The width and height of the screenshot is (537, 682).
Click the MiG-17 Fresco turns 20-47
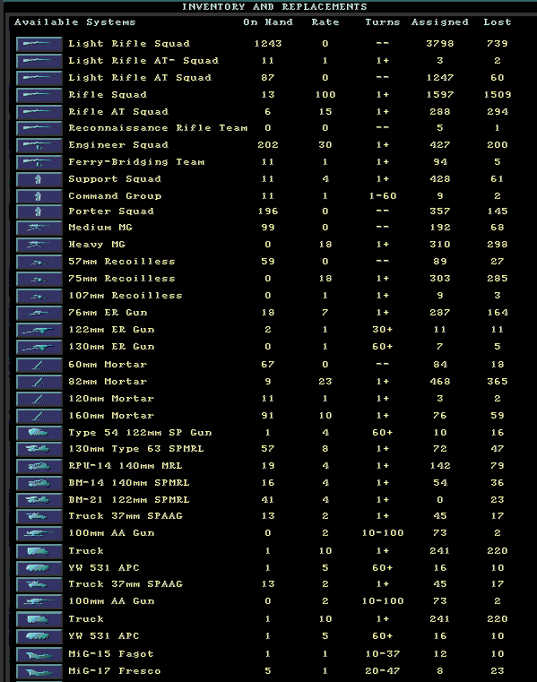(x=383, y=670)
